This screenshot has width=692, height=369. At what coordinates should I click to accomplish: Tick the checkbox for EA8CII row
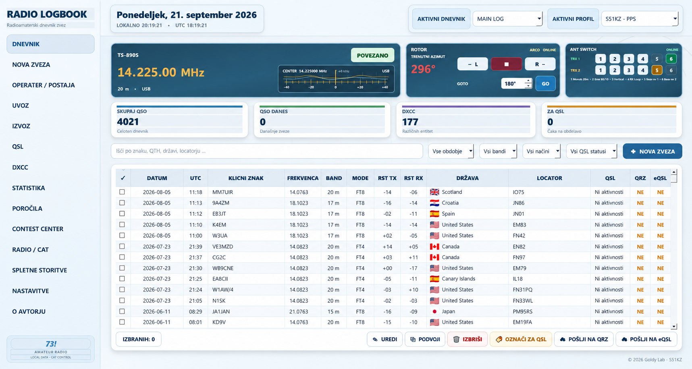(x=122, y=279)
